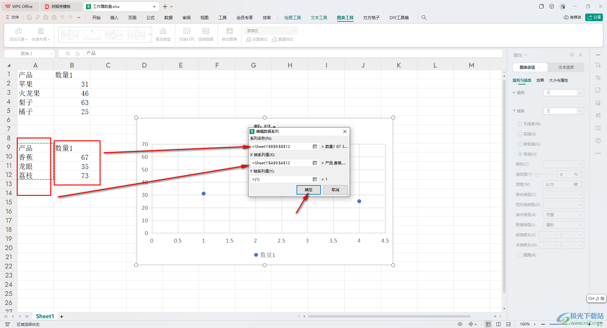Screen dimensions: 607x328
Task: Close the 编辑数据系列 dialog
Action: click(x=345, y=132)
